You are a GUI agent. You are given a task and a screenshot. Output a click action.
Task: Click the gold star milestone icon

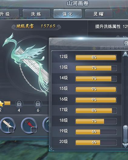point(1,104)
